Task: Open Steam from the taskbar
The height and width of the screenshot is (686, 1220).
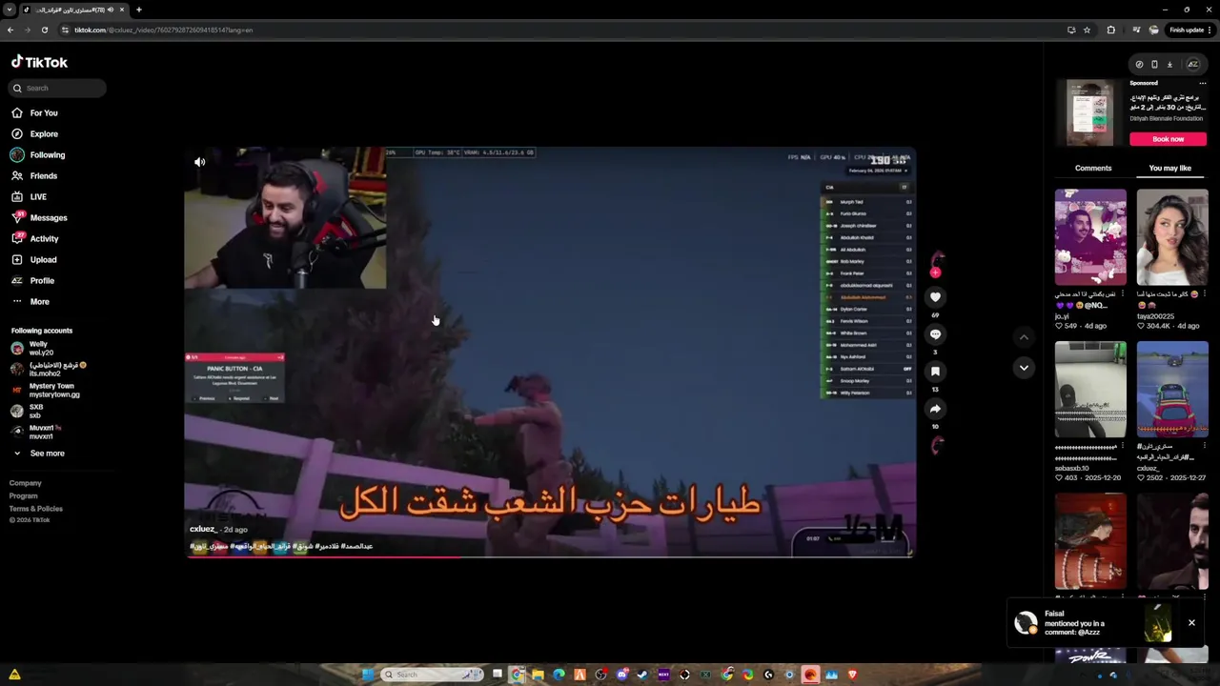Action: pyautogui.click(x=642, y=675)
